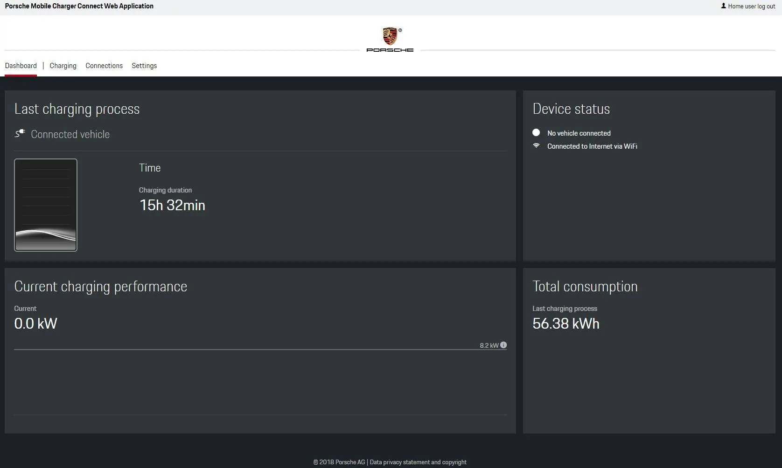Switch to the Charging tab
This screenshot has height=468, width=782.
pyautogui.click(x=63, y=66)
